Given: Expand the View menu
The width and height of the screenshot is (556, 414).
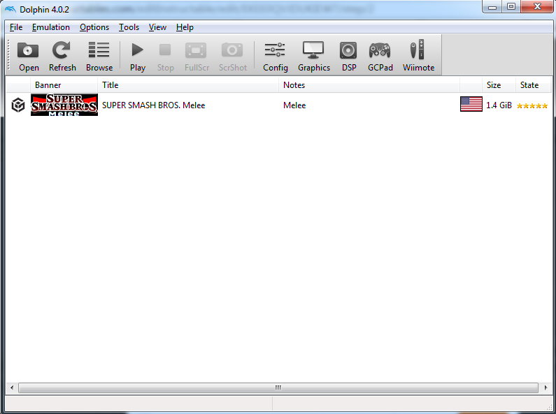Looking at the screenshot, I should pyautogui.click(x=157, y=27).
